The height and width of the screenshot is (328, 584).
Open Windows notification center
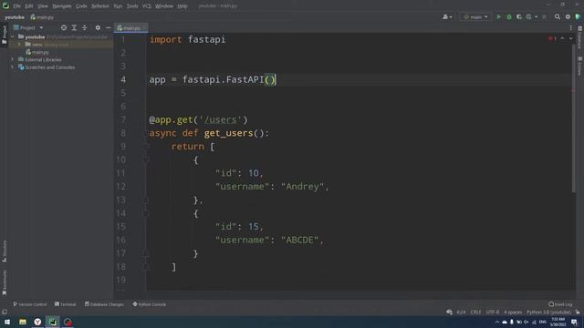click(x=574, y=322)
